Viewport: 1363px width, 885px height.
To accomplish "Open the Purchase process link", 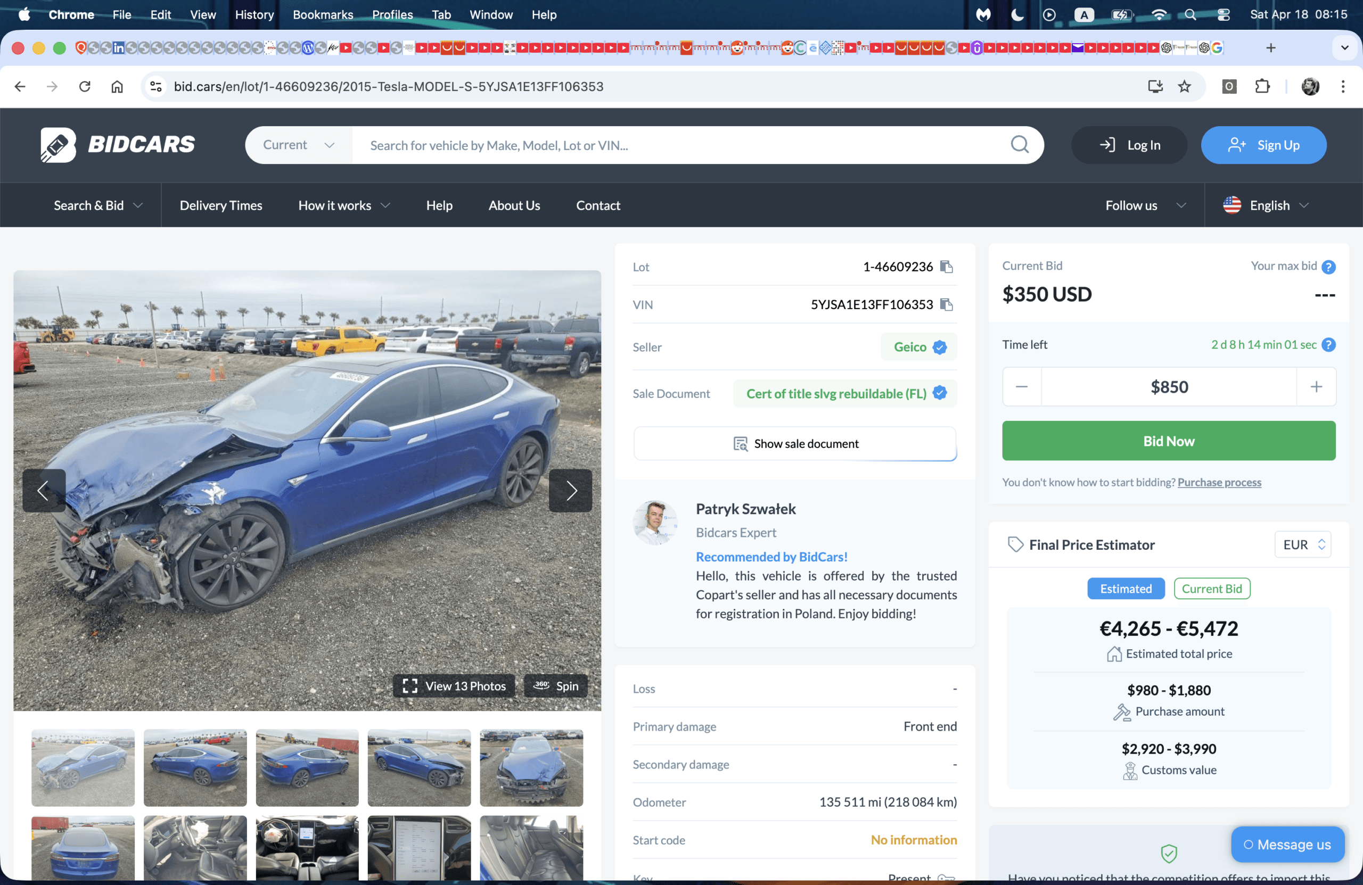I will [x=1219, y=482].
